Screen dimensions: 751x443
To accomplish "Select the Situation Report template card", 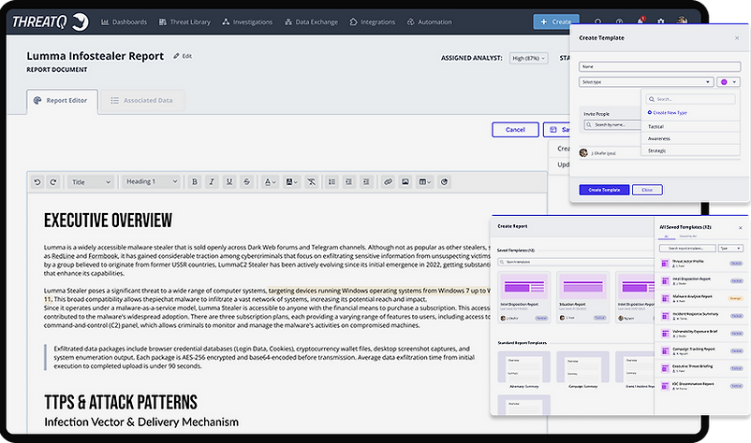I will point(582,298).
